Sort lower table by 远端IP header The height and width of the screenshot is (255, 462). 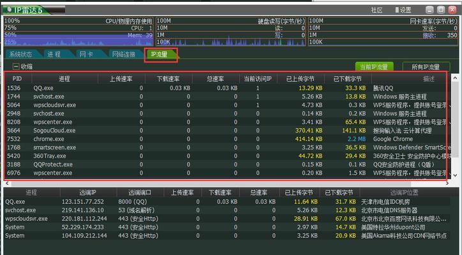[88, 193]
